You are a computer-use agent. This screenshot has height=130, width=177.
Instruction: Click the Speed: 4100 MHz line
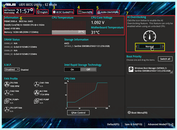(x=12, y=28)
